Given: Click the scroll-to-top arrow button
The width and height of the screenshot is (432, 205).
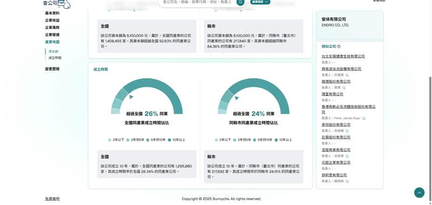Looking at the screenshot, I should pos(419,193).
